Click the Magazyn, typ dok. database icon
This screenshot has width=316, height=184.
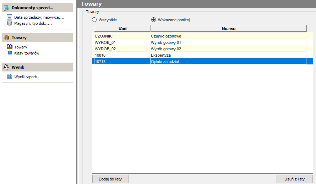[10, 23]
